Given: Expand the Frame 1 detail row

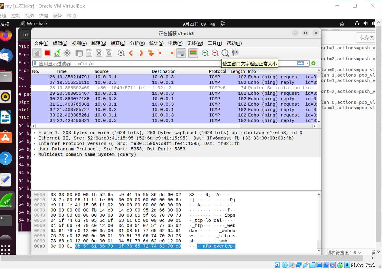Looking at the screenshot, I should (35, 133).
